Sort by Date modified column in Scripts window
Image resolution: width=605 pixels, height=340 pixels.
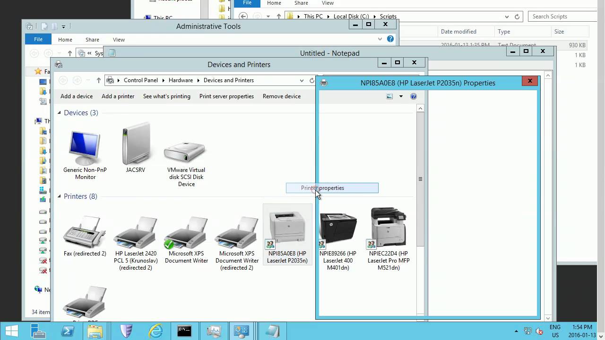point(458,32)
